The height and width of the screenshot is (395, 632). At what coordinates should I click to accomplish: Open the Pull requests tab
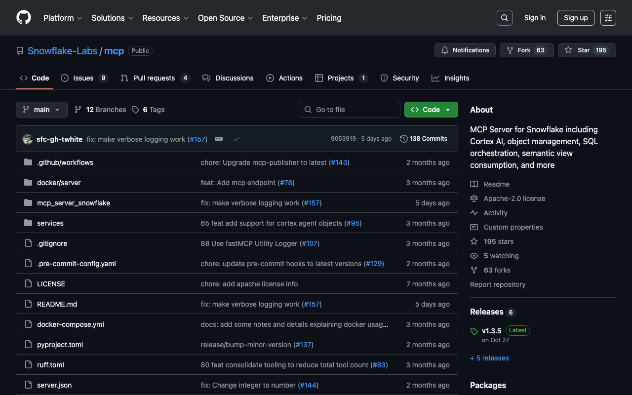(x=154, y=78)
